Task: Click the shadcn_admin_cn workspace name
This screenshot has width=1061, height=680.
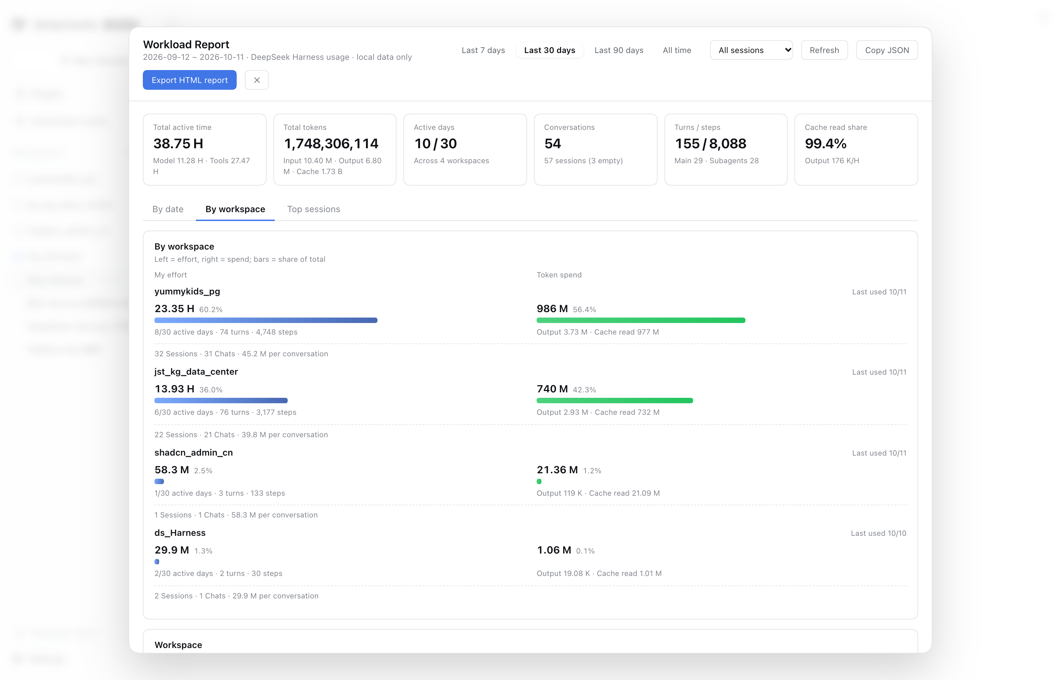Action: click(193, 453)
